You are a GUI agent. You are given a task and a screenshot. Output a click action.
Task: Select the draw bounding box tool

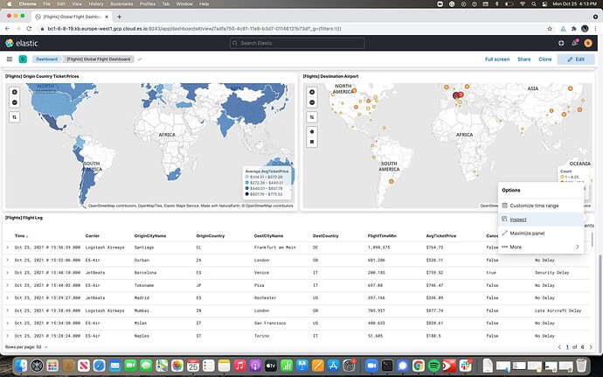pyautogui.click(x=312, y=142)
